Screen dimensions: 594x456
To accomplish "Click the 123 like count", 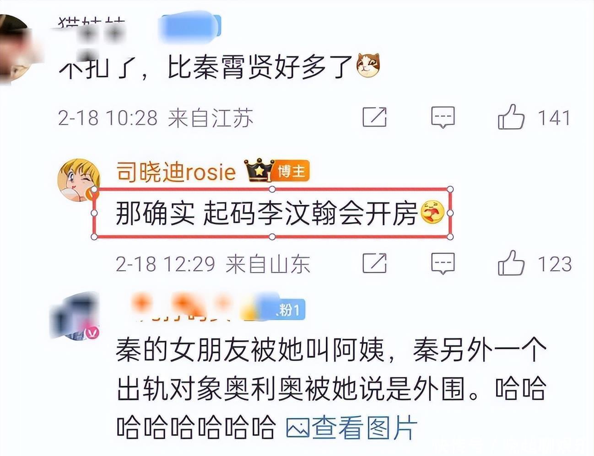I will coord(554,264).
